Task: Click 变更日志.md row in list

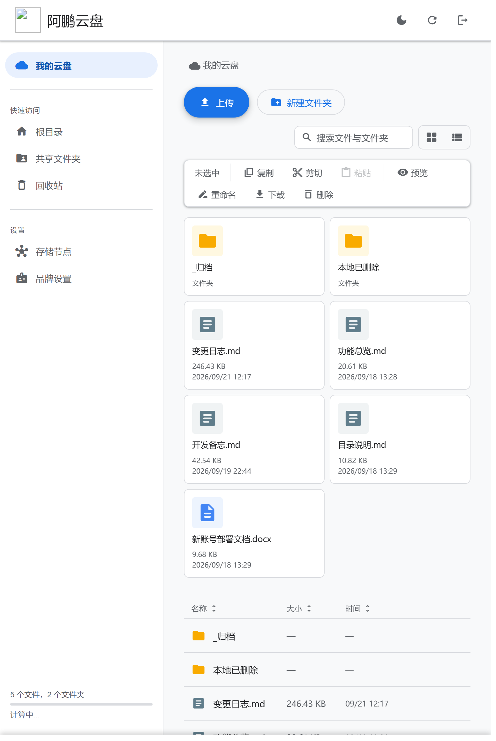Action: tap(327, 704)
